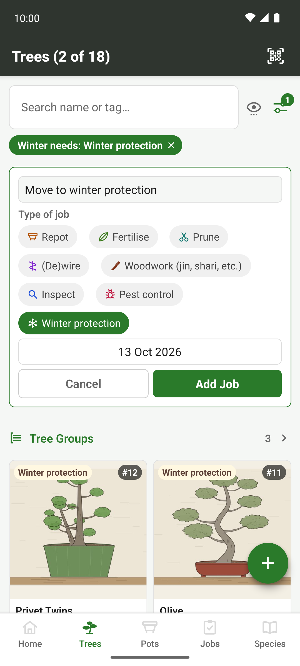Toggle the eye visibility options icon
The image size is (300, 666).
pyautogui.click(x=254, y=108)
